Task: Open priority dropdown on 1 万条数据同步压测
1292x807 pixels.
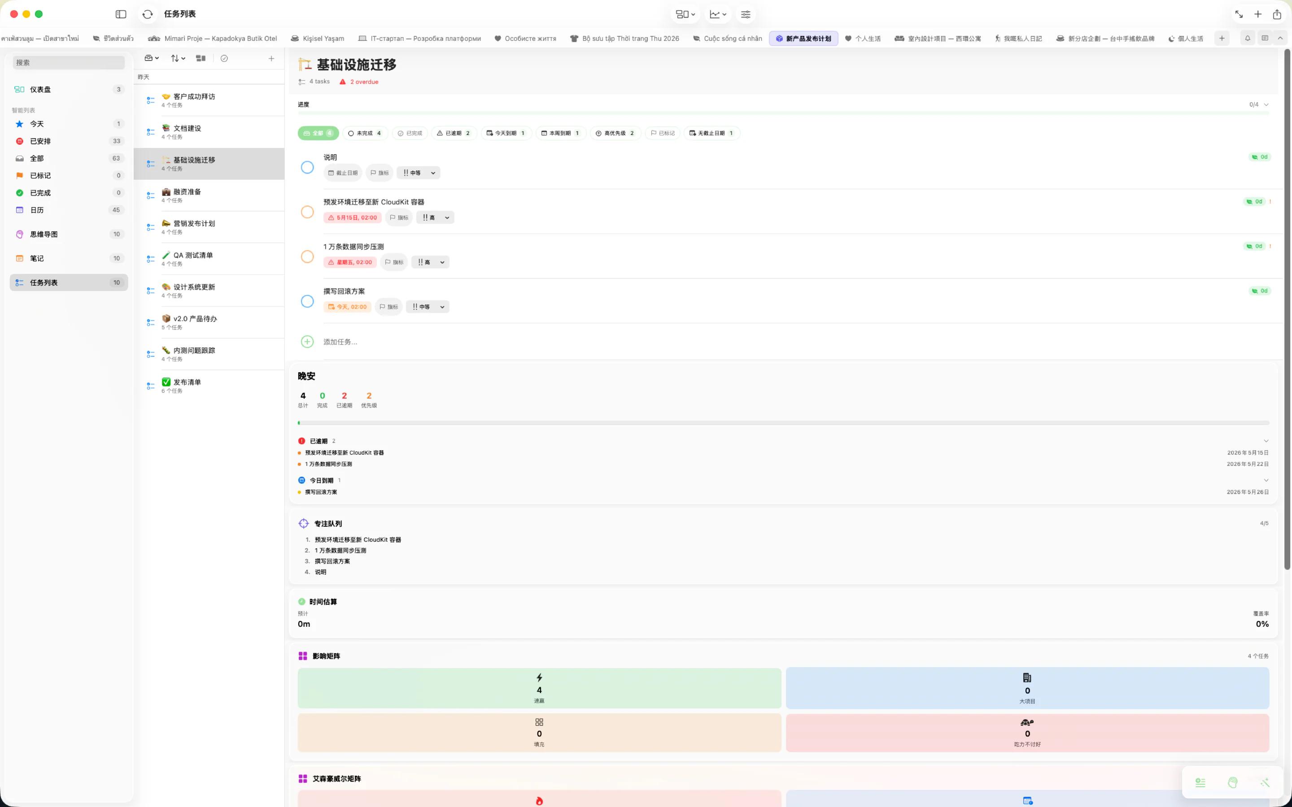Action: (430, 262)
